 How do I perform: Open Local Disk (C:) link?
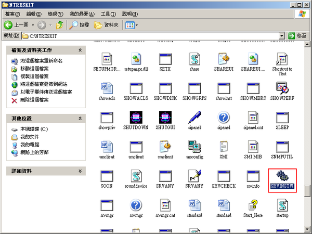click(x=34, y=129)
